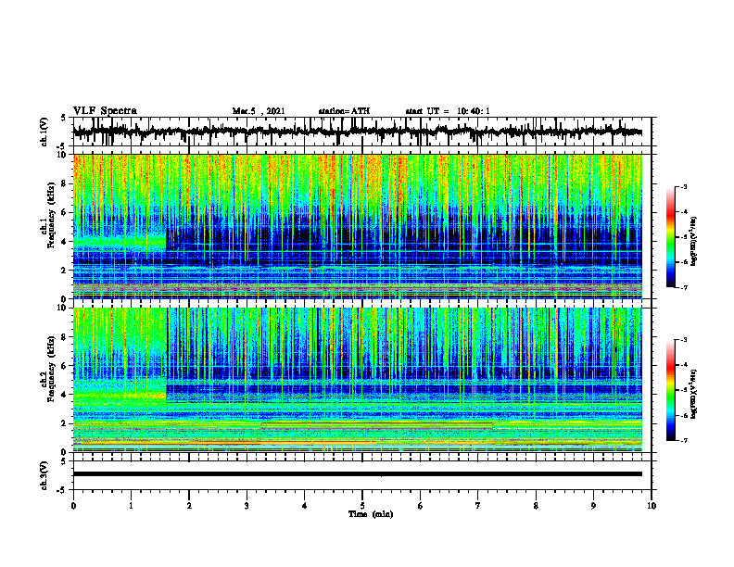
Task: Click the ch.2 colorbar log(PSD) unit label
Action: pos(694,393)
